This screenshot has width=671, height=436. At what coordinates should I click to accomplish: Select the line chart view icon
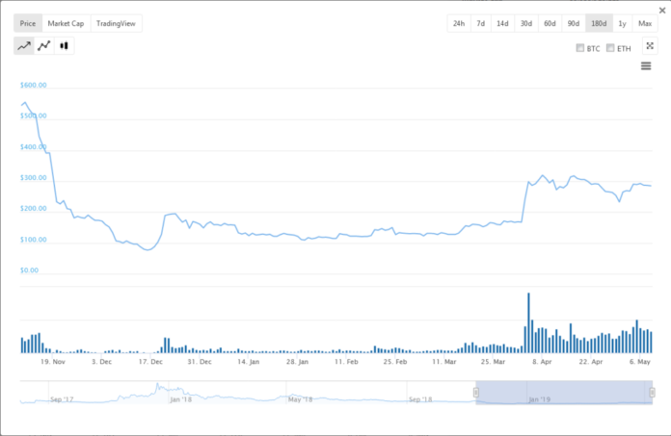pyautogui.click(x=24, y=45)
